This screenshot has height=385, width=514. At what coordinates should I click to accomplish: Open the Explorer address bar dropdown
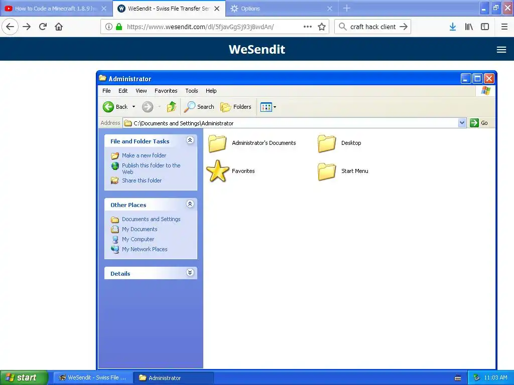(x=462, y=123)
